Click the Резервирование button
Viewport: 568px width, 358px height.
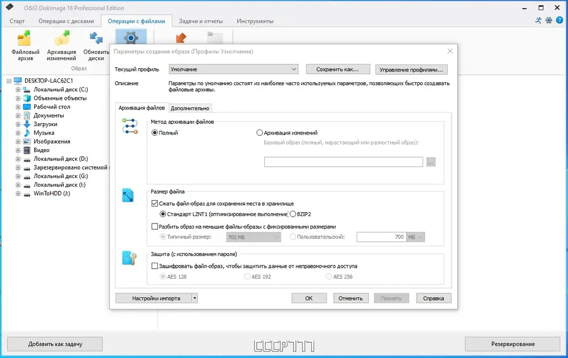tap(512, 344)
